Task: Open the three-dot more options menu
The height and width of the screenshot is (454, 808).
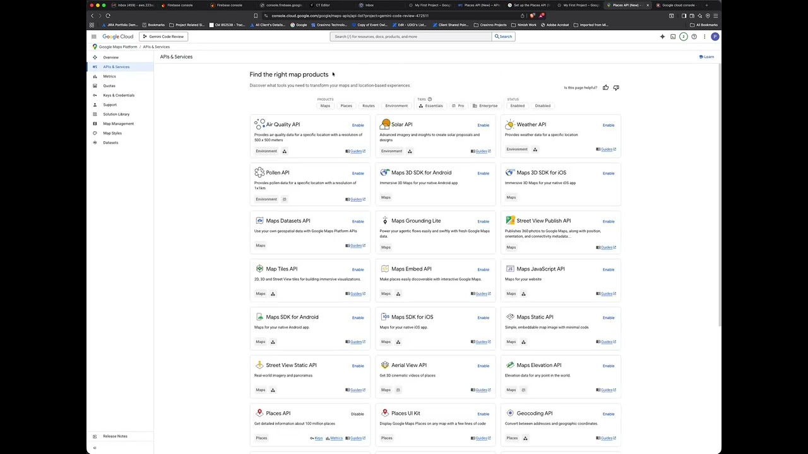Action: point(704,37)
